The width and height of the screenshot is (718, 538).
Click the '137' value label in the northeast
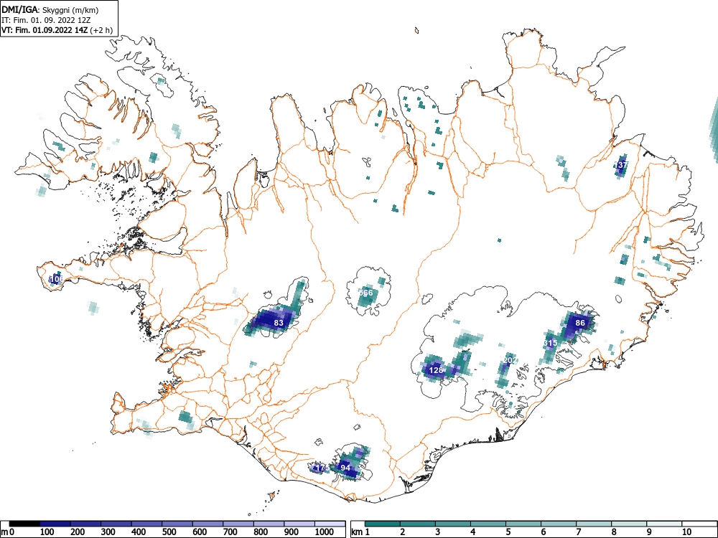click(621, 165)
